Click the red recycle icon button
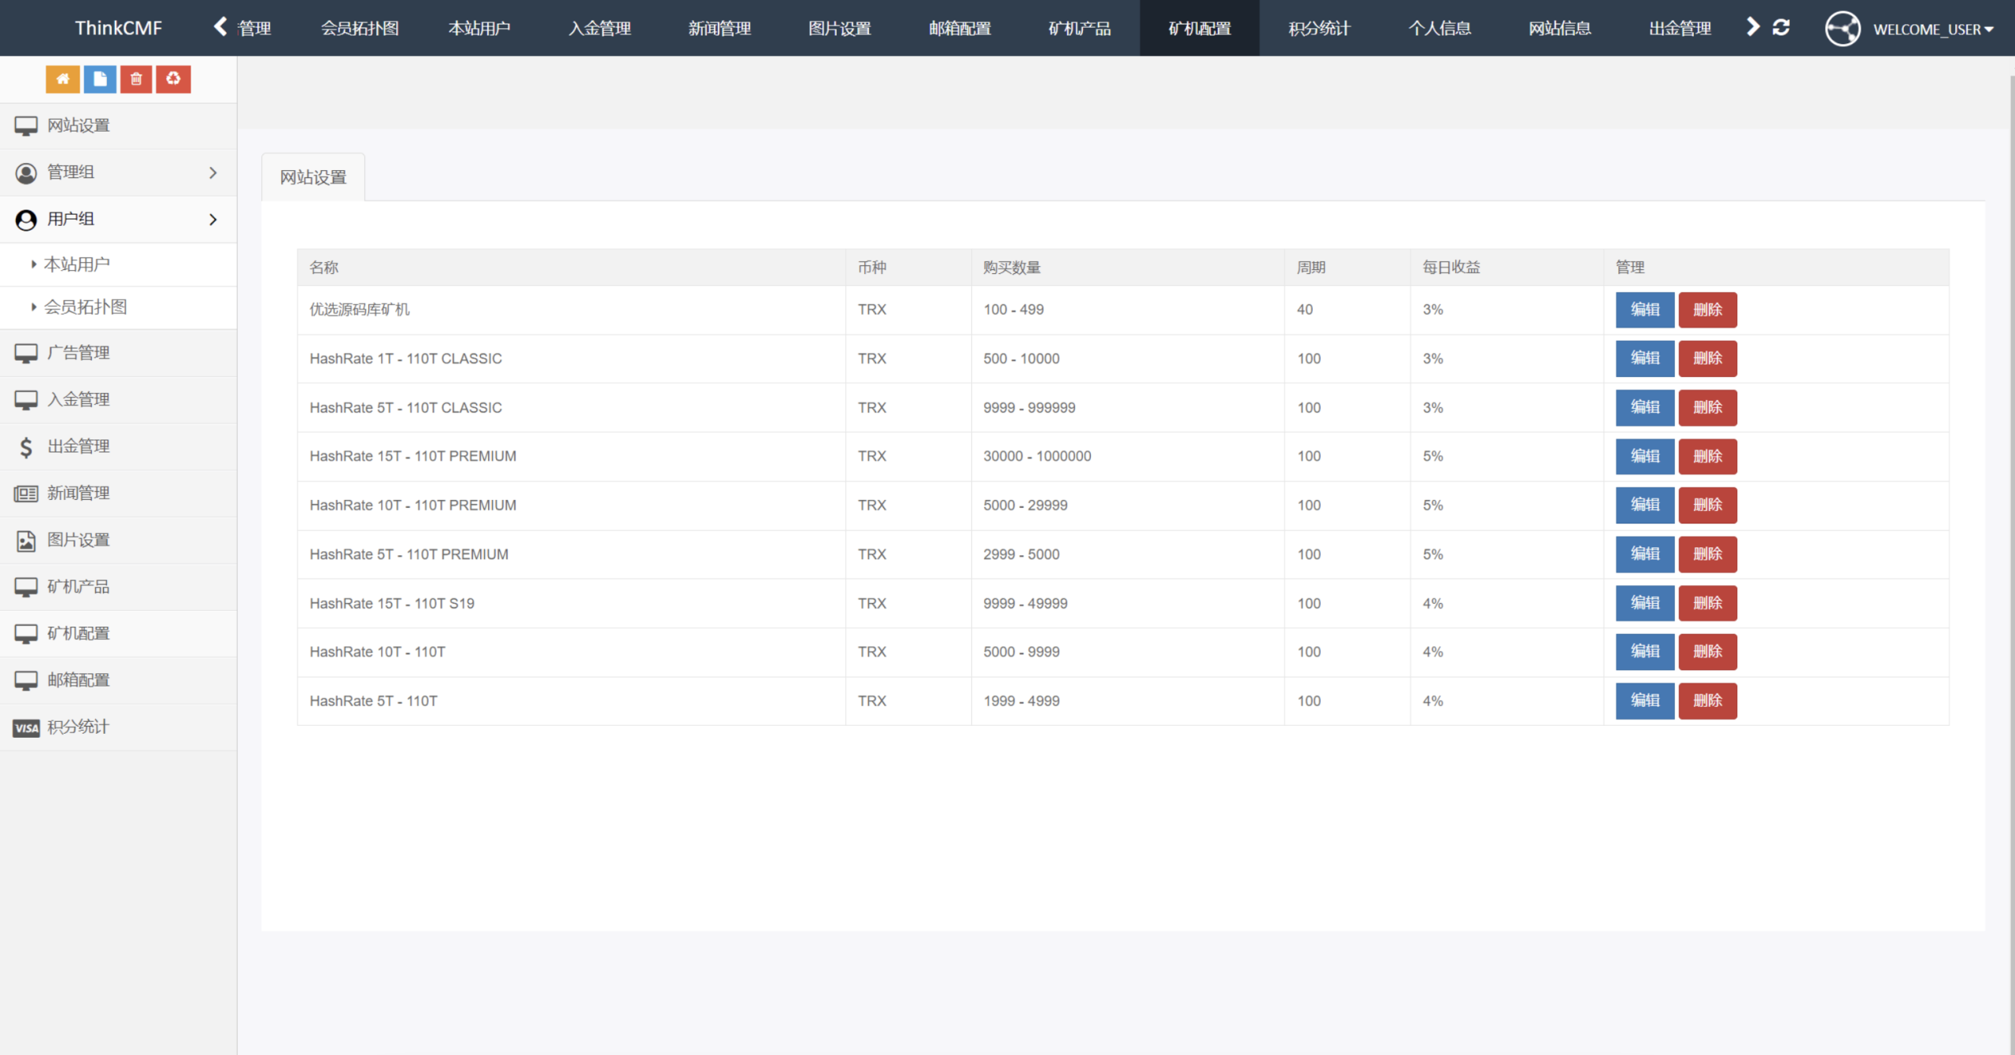This screenshot has width=2015, height=1055. [x=173, y=79]
